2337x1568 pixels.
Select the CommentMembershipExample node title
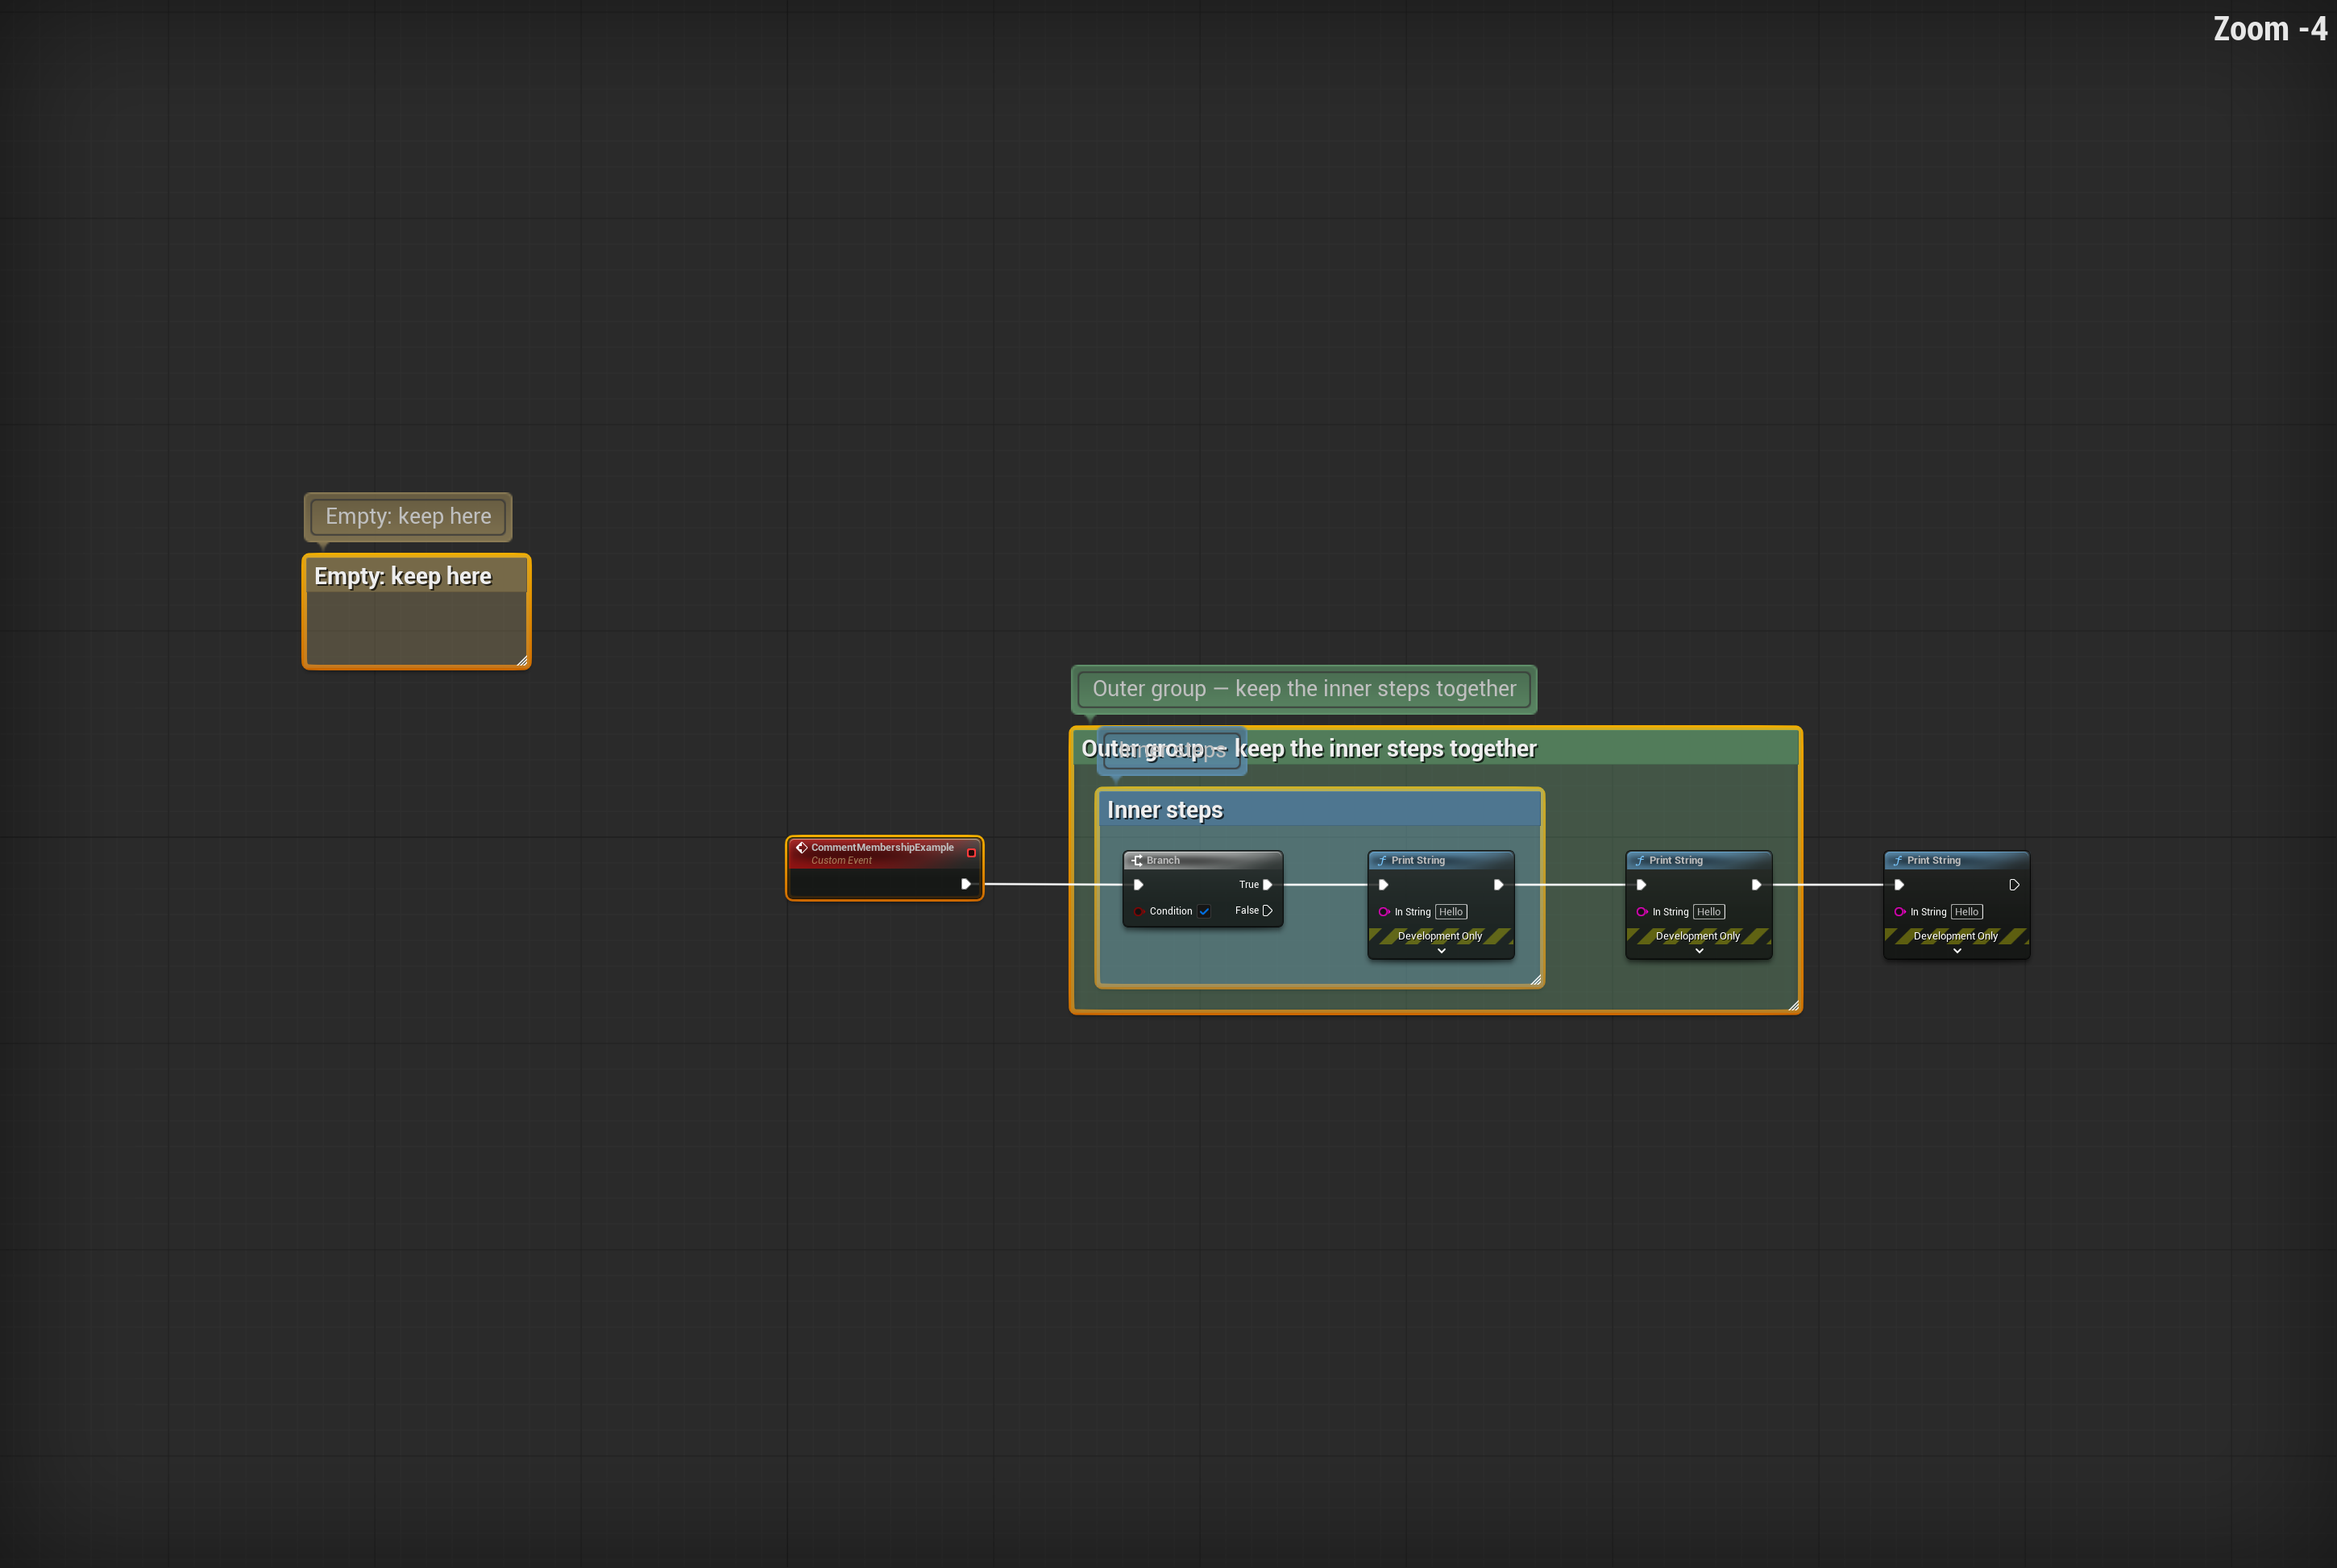882,848
